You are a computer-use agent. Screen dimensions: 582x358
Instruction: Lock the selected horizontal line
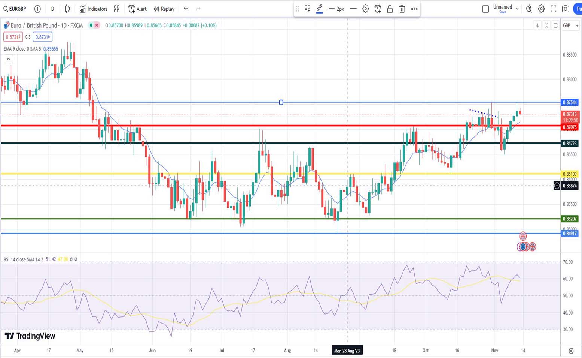point(390,9)
